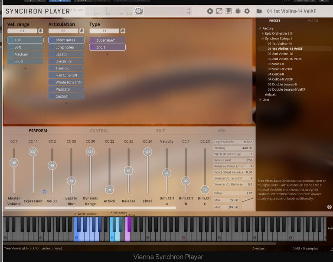
Task: Select the Pizzicato articulation
Action: click(66, 89)
